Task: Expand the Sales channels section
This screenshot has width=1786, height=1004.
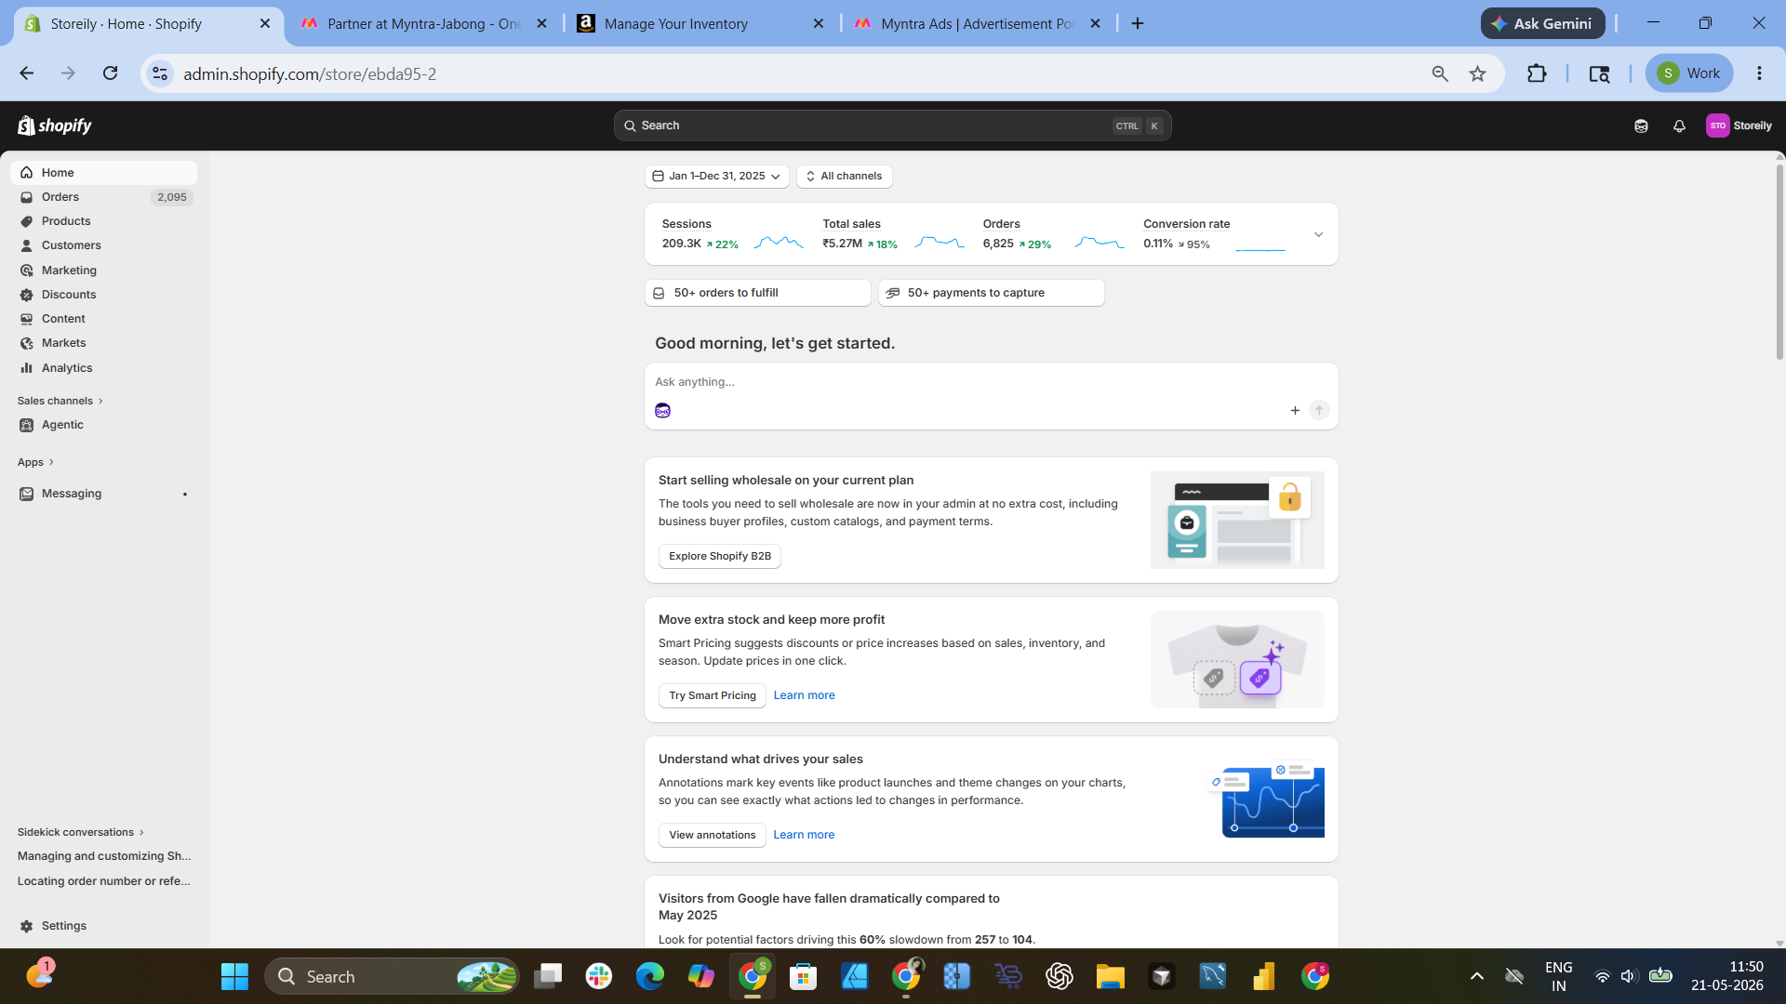Action: 60,401
